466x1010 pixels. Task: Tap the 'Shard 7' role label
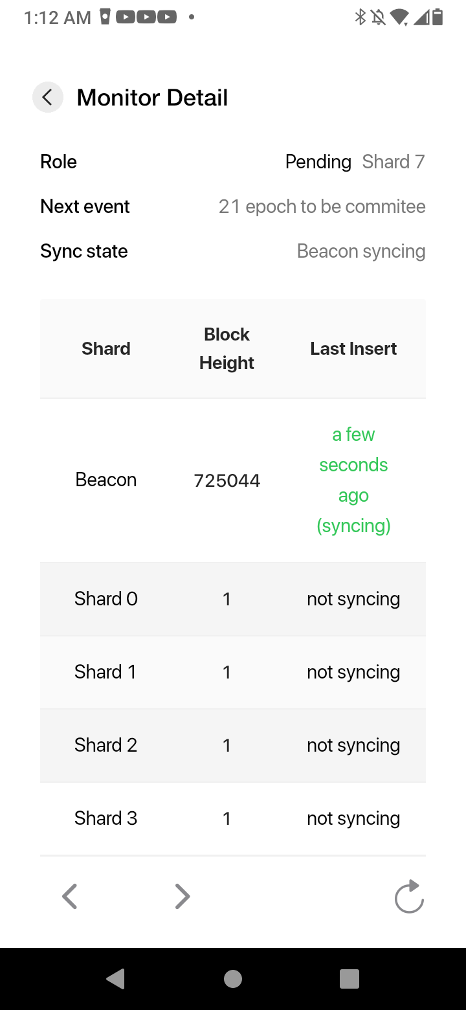pos(394,162)
